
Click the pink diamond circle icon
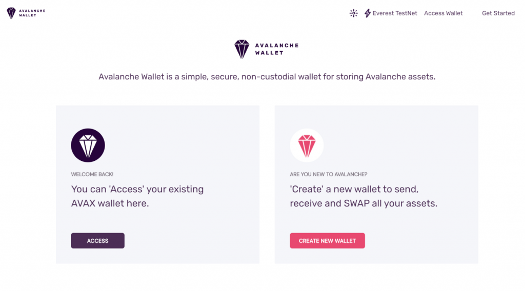[x=307, y=145]
